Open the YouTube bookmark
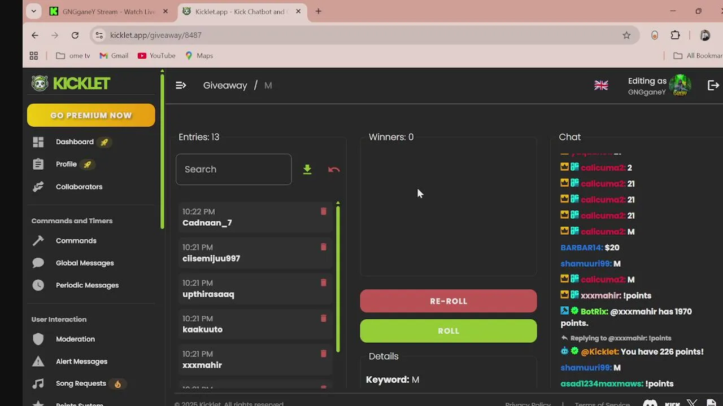 [156, 56]
